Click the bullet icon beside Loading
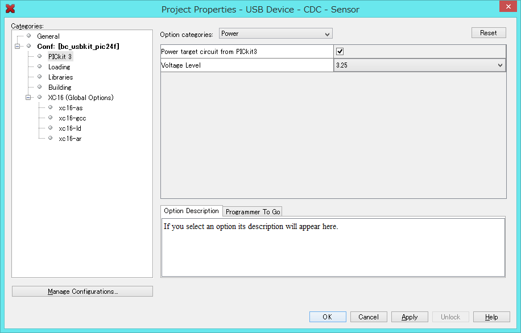 click(x=40, y=66)
